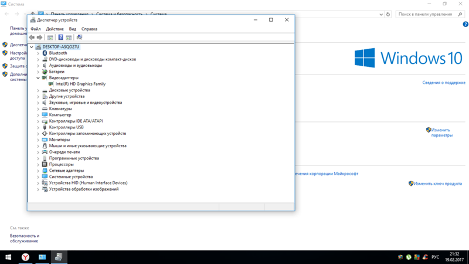The height and width of the screenshot is (264, 469).
Task: Click the Очереди печати printer icon
Action: pos(45,152)
